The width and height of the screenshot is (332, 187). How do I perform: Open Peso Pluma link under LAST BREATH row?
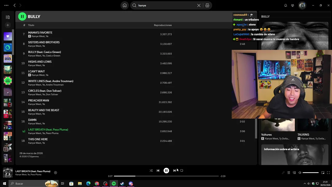[52, 133]
